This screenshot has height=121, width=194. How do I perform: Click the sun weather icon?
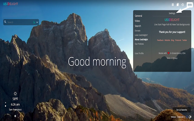(15, 94)
